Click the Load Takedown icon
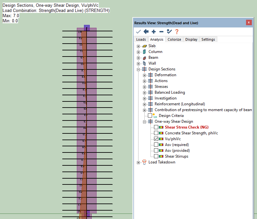257x219 pixels. click(x=144, y=162)
